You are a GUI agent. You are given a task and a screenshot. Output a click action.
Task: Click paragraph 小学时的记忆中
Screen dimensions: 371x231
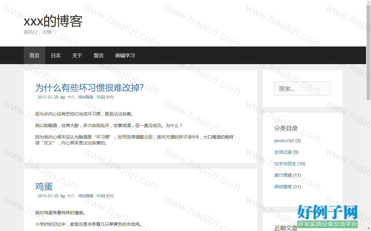point(89,224)
